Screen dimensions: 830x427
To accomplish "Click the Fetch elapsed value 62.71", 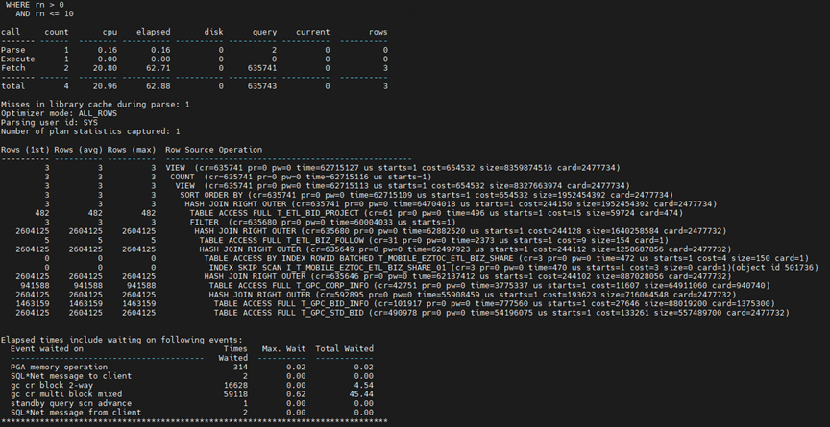I will click(159, 67).
